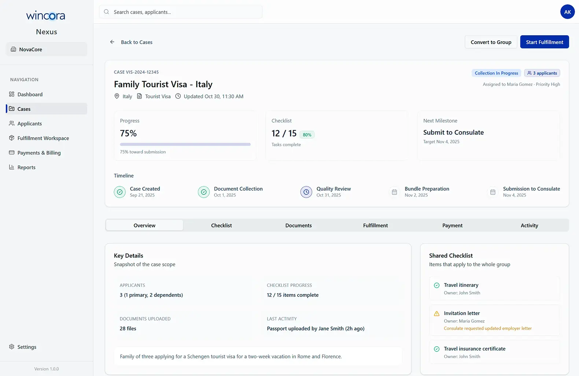The width and height of the screenshot is (579, 376).
Task: Open the NovaCore organization selector
Action: pos(47,50)
